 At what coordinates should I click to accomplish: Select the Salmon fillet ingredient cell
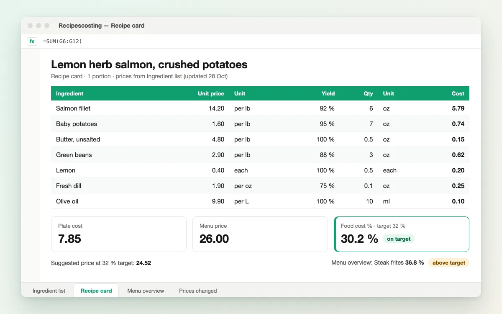pos(73,108)
